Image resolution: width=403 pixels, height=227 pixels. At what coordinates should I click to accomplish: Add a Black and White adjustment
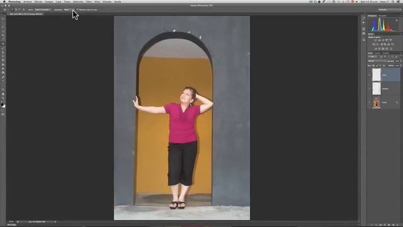click(381, 45)
